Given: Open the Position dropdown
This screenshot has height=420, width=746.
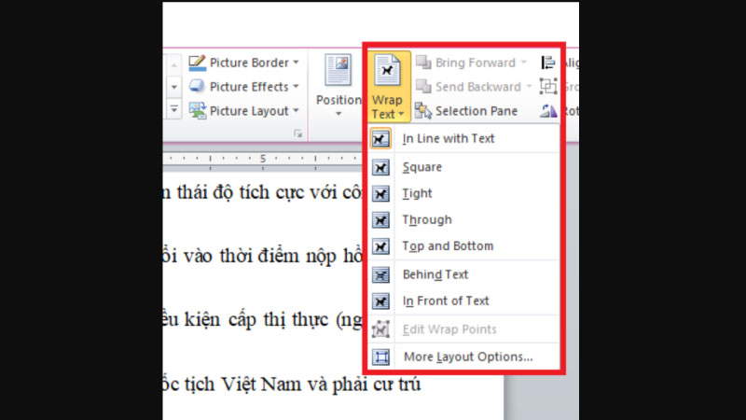Looking at the screenshot, I should [x=338, y=87].
